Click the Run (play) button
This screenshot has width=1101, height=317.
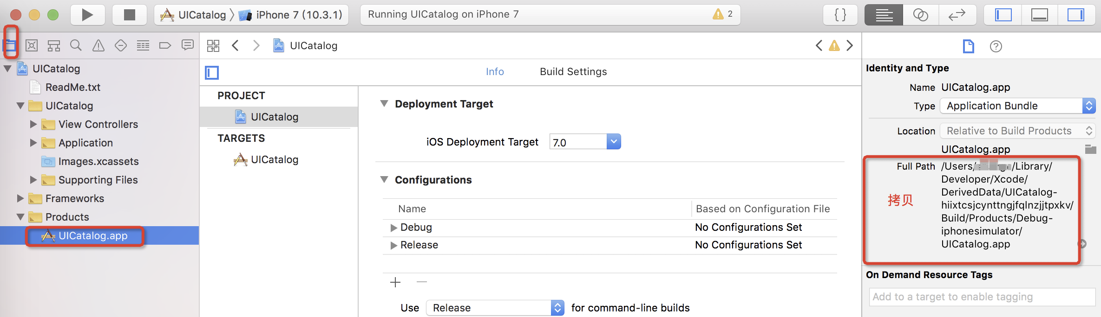pos(87,15)
